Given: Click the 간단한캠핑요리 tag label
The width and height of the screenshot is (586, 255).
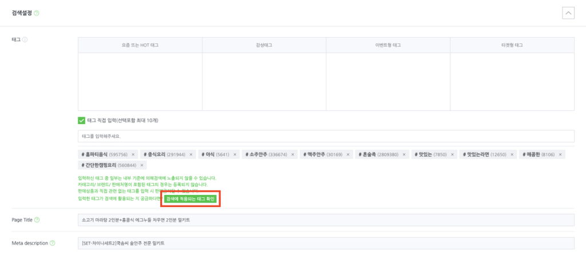Looking at the screenshot, I should 108,165.
